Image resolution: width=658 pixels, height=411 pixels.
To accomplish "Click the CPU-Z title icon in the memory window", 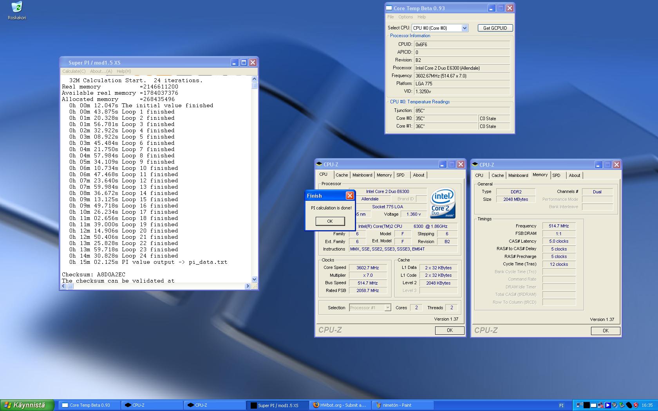I will pos(475,164).
